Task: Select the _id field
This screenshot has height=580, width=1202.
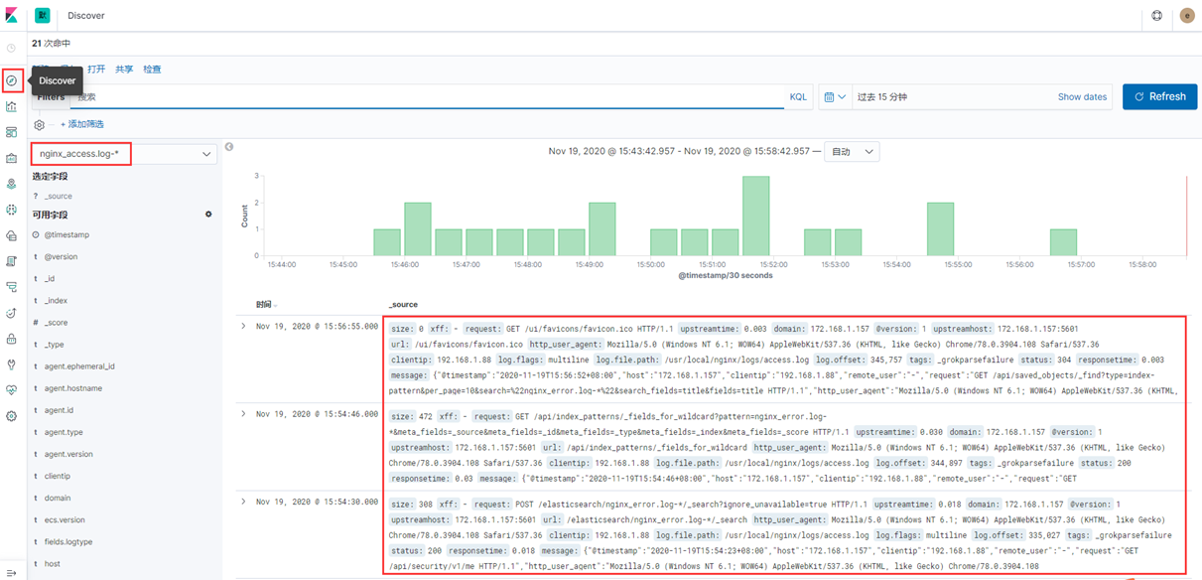Action: (x=50, y=279)
